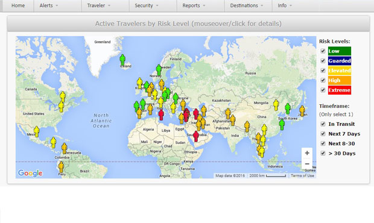The width and height of the screenshot is (374, 223).
Task: Uncheck the Extreme risk level checkbox
Action: tap(323, 90)
